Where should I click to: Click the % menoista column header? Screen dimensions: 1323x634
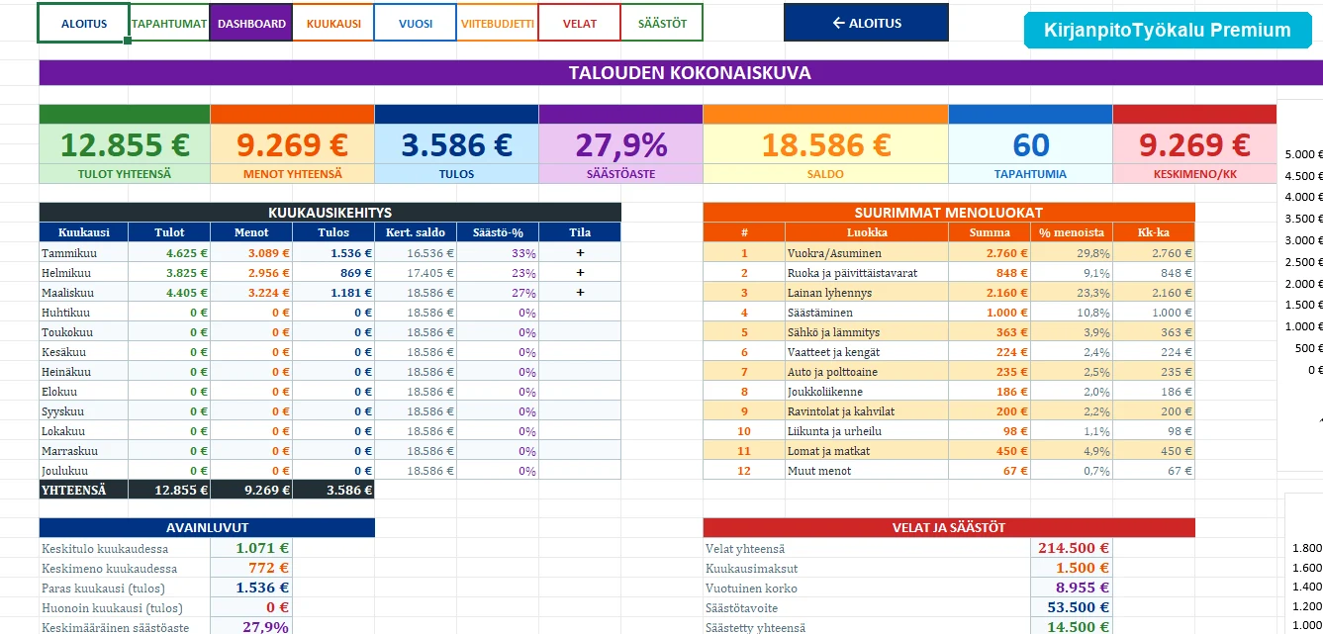click(1072, 232)
